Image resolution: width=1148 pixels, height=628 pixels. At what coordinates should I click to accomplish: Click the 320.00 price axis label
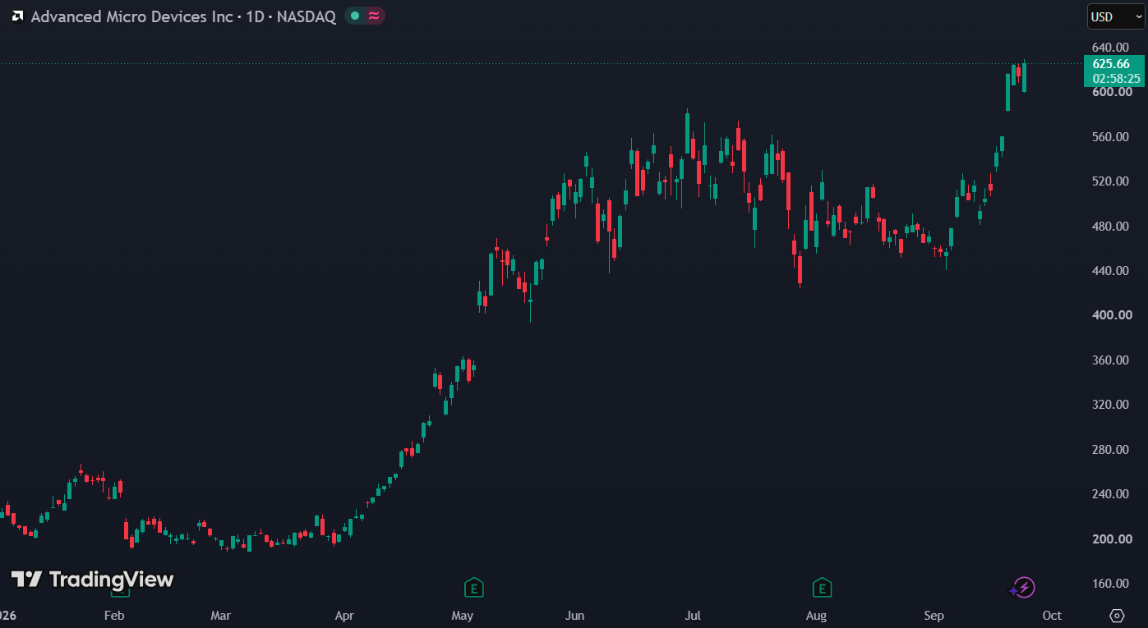1109,405
